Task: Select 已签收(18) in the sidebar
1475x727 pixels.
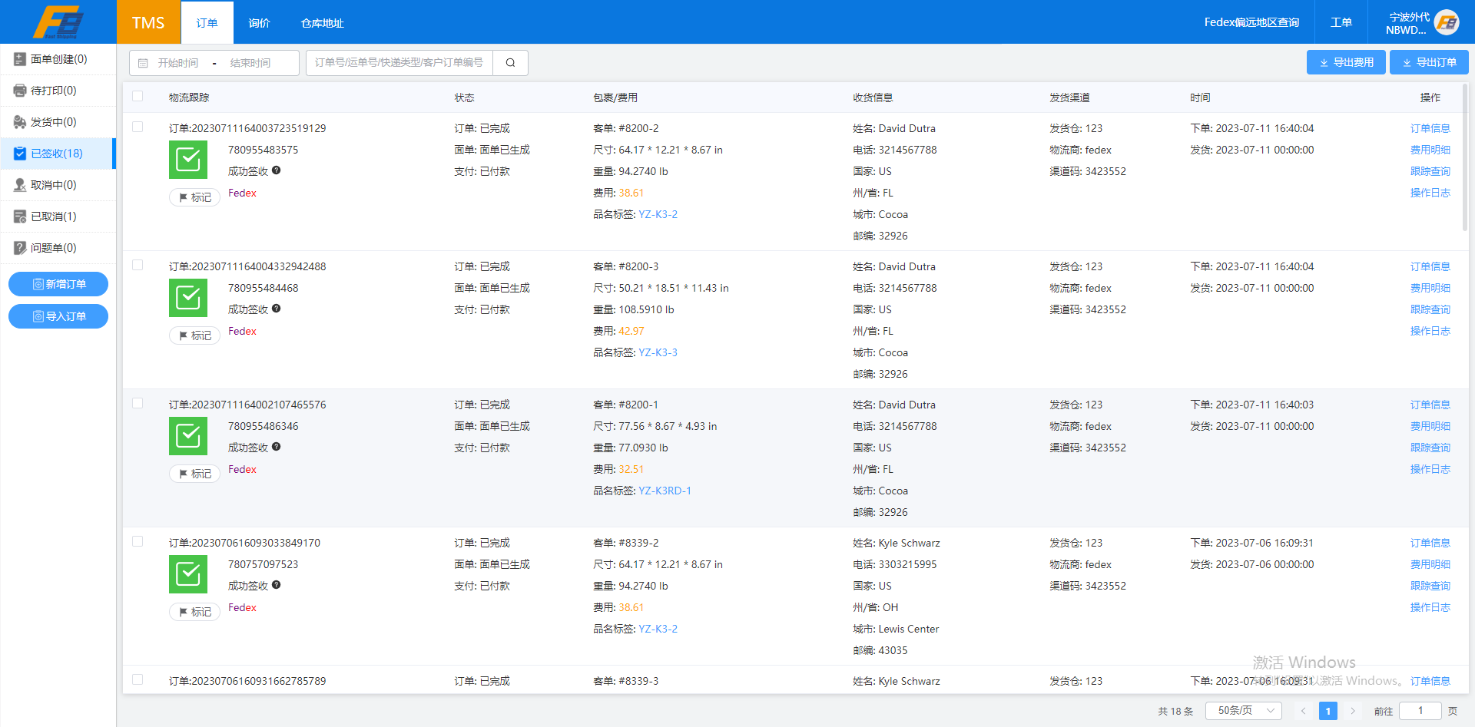Action: pos(58,154)
